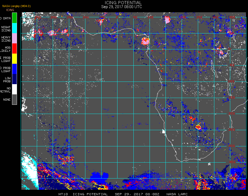
Task: Click the 5E longitude label
Action: point(135,17)
